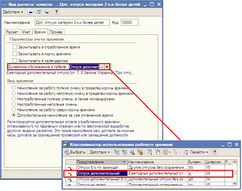Click the first arrow icon after Действия
Screen dimensions: 242x191
tap(30, 12)
